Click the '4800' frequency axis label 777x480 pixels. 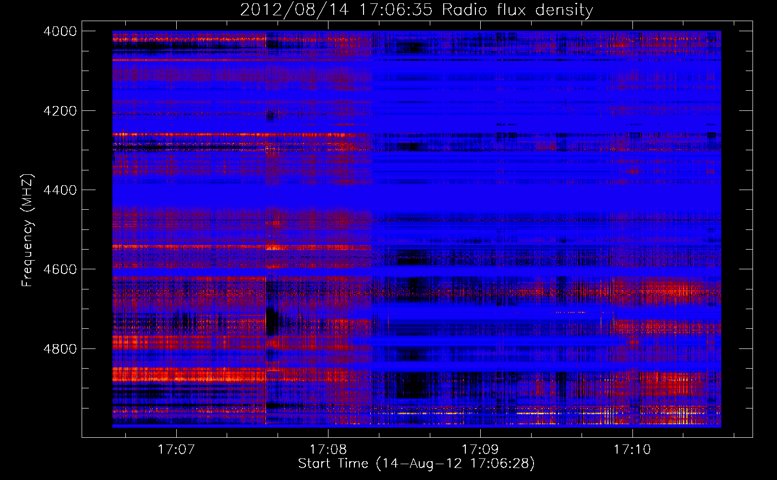point(60,349)
